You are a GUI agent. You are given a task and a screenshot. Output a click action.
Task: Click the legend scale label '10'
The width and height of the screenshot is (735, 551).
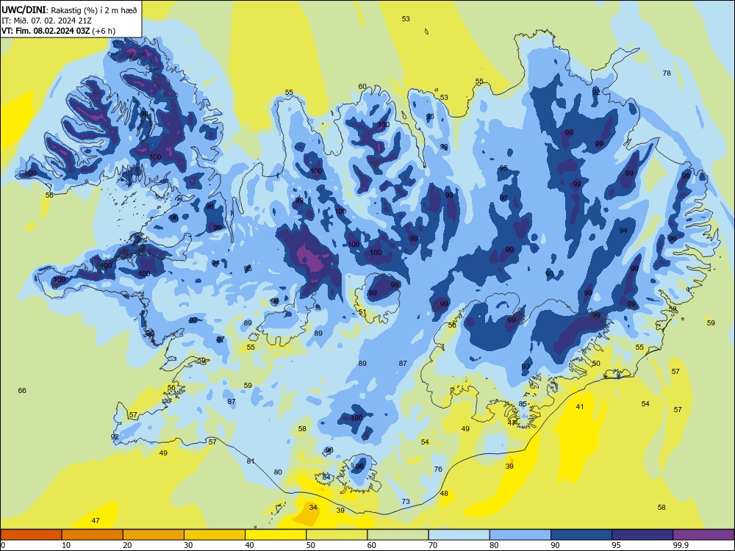pos(66,545)
